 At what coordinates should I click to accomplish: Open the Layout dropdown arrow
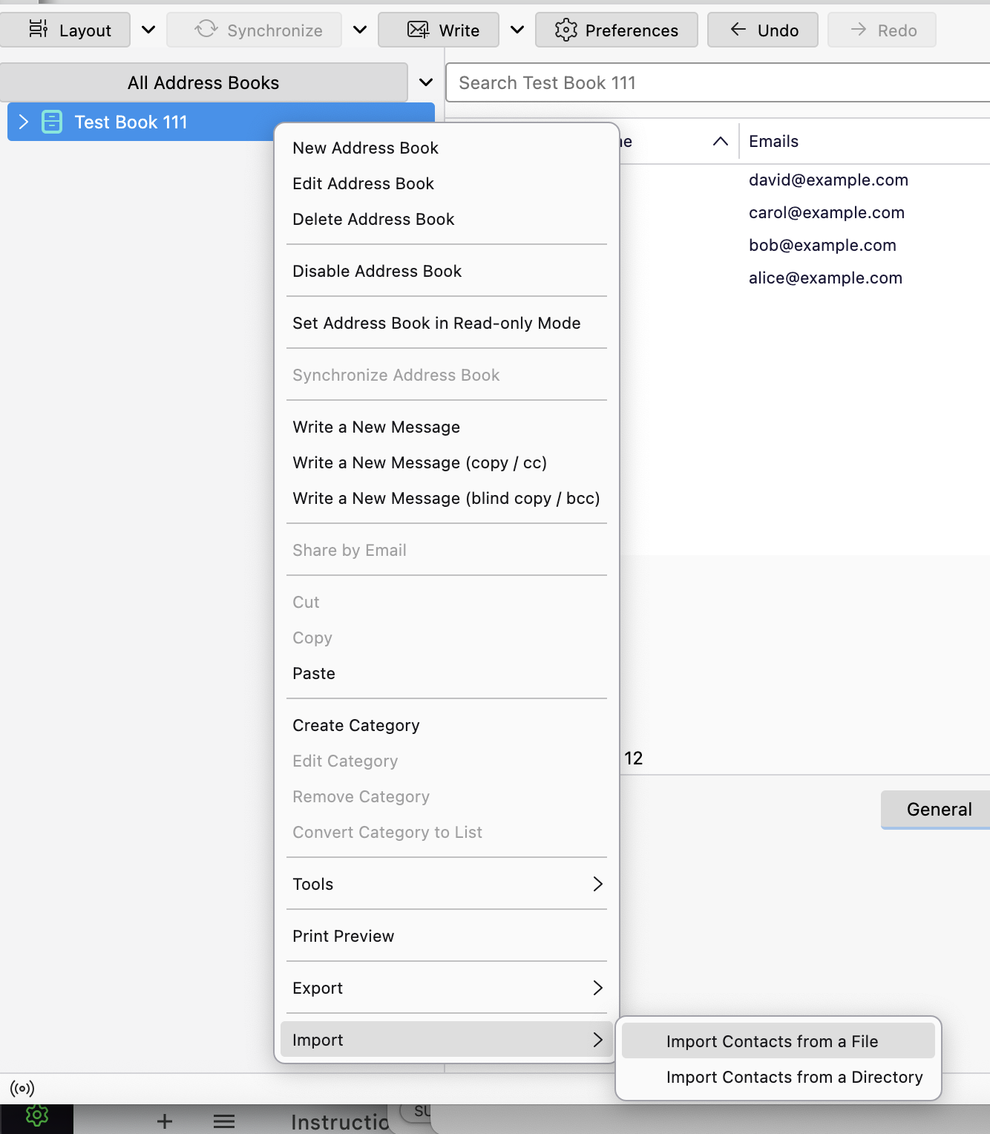pyautogui.click(x=148, y=30)
